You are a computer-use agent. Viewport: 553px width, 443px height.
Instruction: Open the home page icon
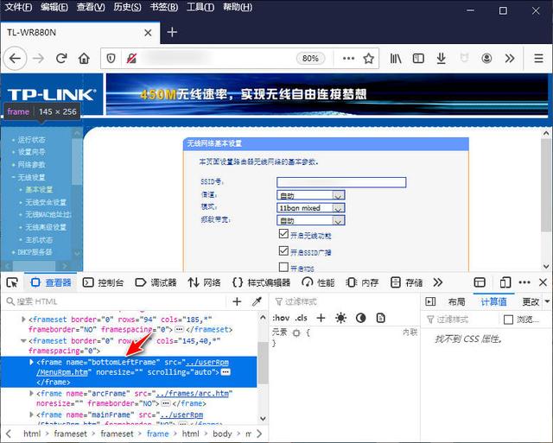[x=84, y=58]
